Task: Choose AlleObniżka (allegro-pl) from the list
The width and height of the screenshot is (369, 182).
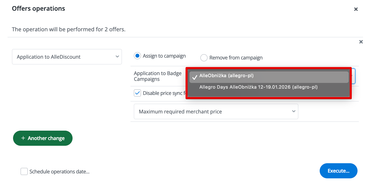Action: (x=226, y=76)
